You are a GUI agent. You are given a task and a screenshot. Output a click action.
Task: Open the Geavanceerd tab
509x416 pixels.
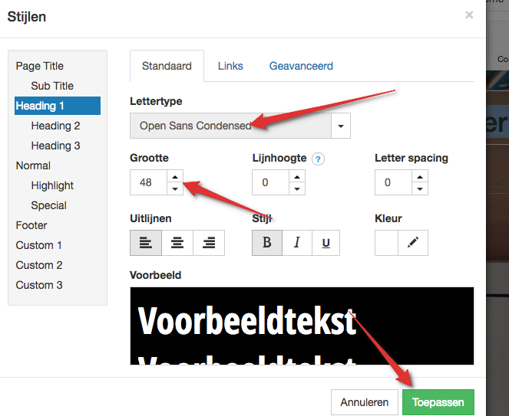pos(301,66)
